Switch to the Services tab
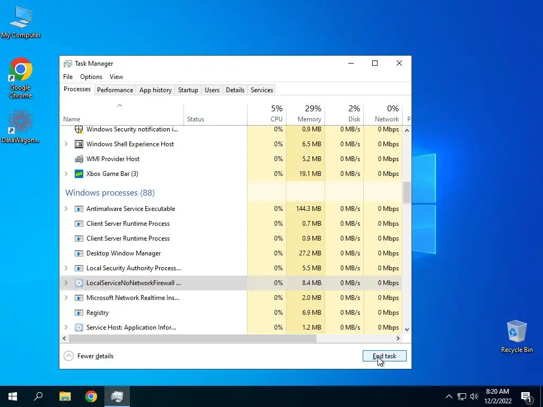This screenshot has height=407, width=543. [262, 90]
